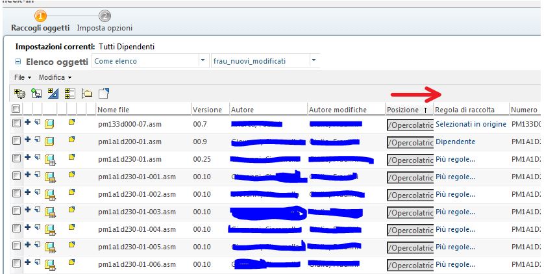Click the assembly icon for pm1a1d200-01.asm

click(x=49, y=142)
